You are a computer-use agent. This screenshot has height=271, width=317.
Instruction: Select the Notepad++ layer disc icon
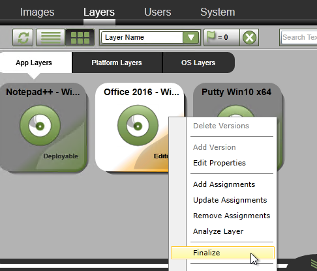[x=40, y=126]
